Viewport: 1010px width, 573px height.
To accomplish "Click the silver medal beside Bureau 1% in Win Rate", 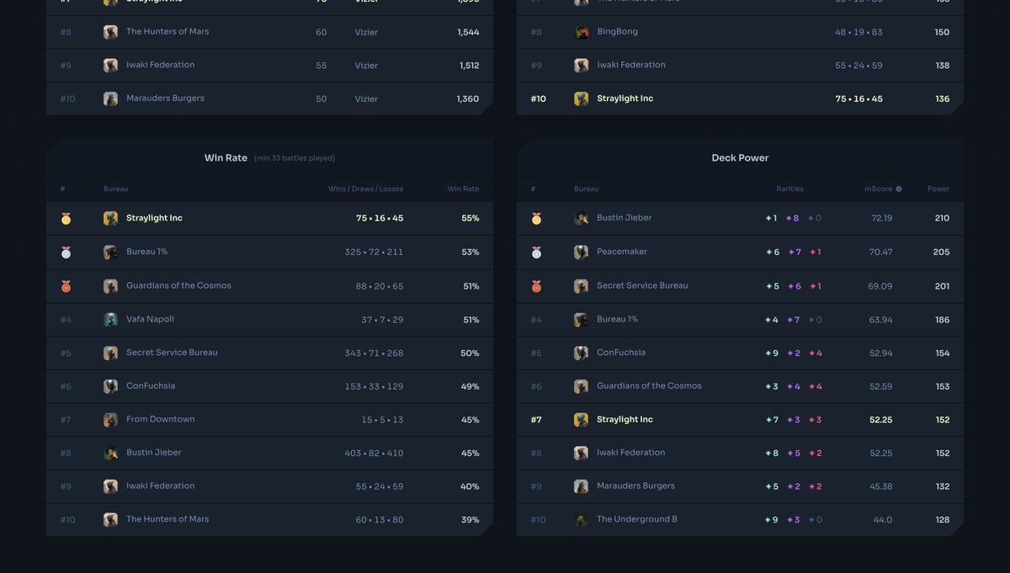I will (x=66, y=252).
